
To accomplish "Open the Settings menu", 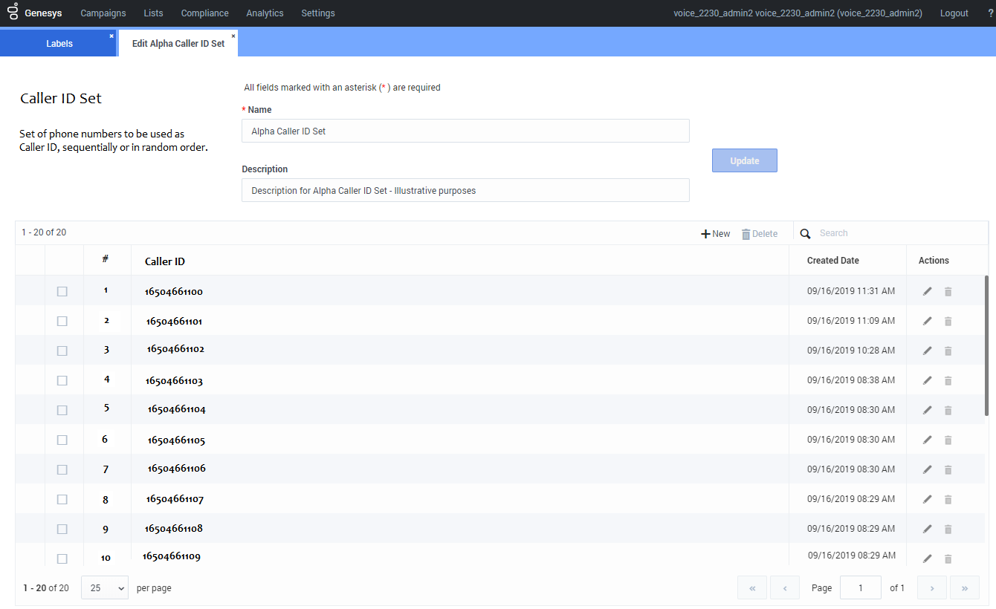I will pyautogui.click(x=317, y=13).
